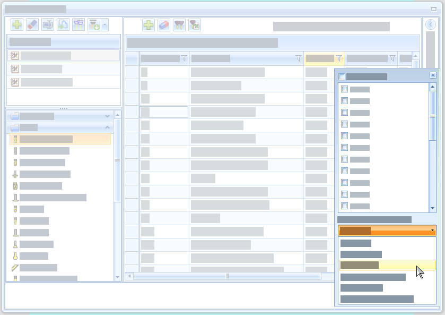The width and height of the screenshot is (445, 315).
Task: Tick the select-all checkbox in filter popup header
Action: click(342, 76)
